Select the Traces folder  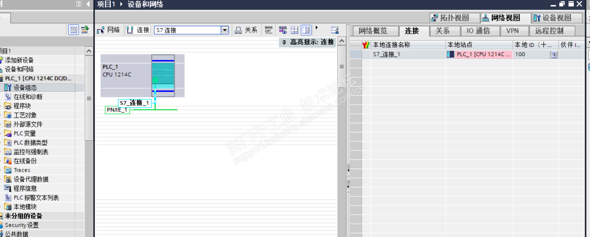click(22, 170)
